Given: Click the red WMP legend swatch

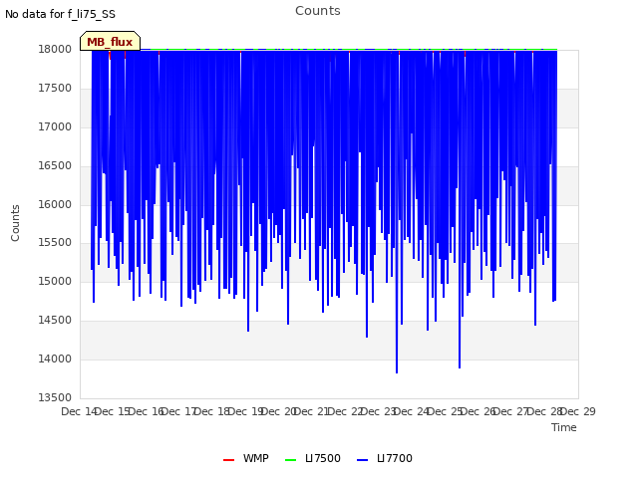Looking at the screenshot, I should 228,460.
